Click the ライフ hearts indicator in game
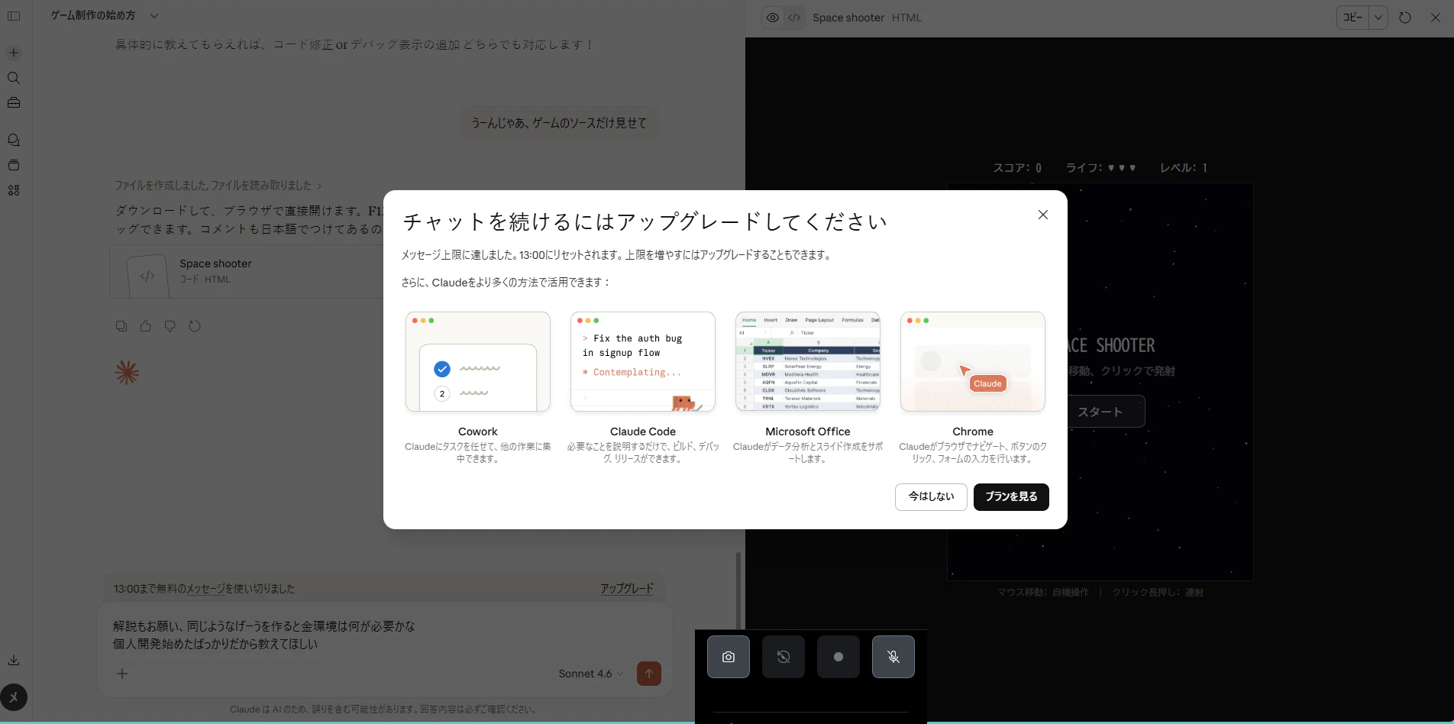 click(x=1101, y=168)
